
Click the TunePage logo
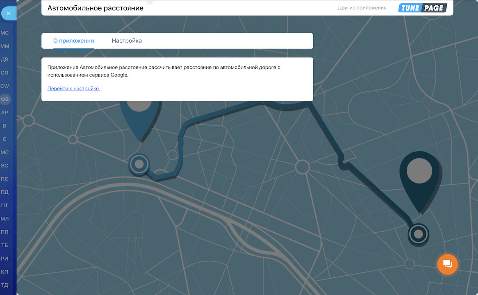point(422,8)
